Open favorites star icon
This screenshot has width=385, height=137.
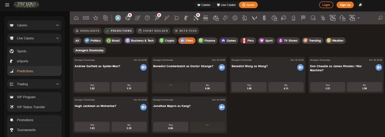(96, 18)
